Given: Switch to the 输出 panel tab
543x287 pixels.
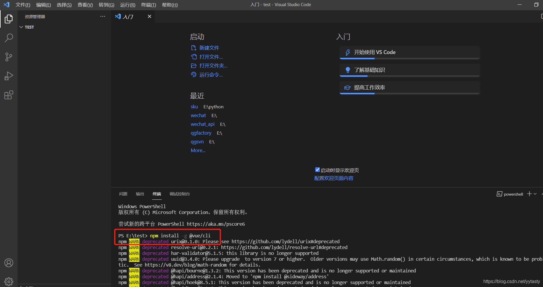Looking at the screenshot, I should (x=140, y=194).
